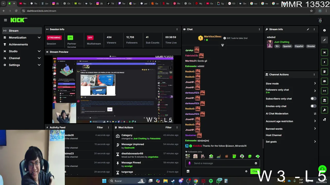Click Pakazdota username in Mod Actions
Viewport: 330px width, 185px height.
(155, 138)
